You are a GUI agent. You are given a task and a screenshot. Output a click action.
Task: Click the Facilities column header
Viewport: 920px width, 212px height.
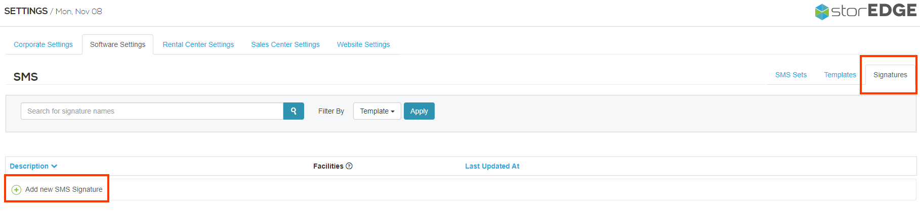pos(328,166)
